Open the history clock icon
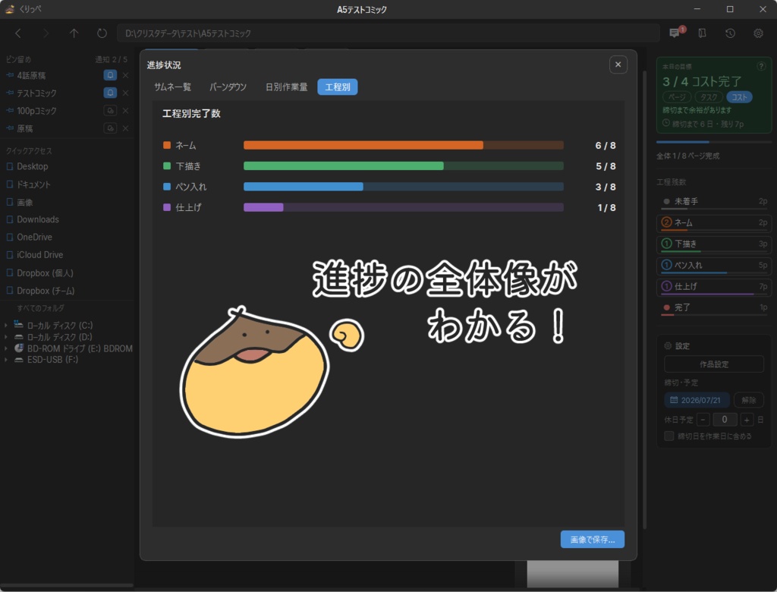The height and width of the screenshot is (592, 777). 730,33
